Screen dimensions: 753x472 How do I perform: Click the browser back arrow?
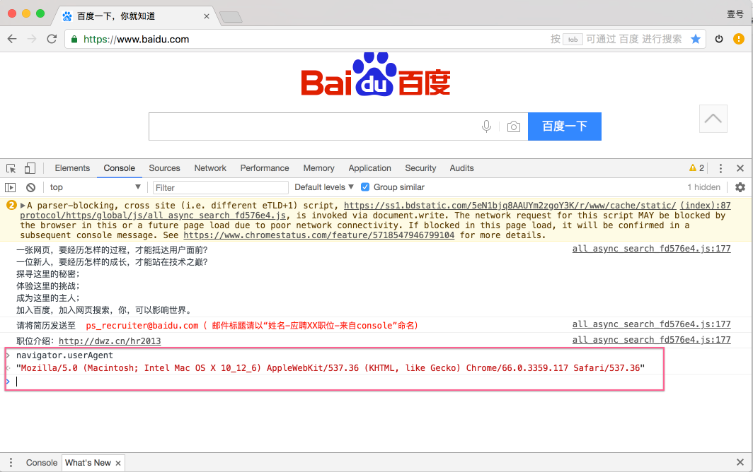click(x=12, y=39)
